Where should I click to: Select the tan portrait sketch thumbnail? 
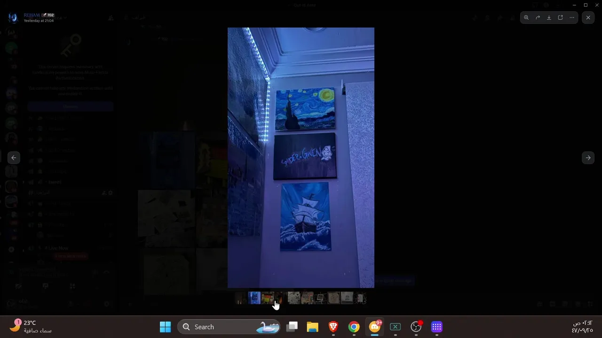click(333, 298)
